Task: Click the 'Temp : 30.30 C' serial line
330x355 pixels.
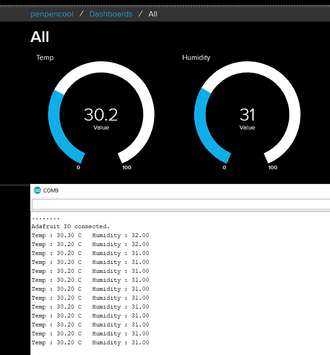Action: click(x=57, y=235)
